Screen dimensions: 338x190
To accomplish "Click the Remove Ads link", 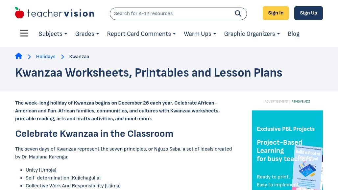I will pyautogui.click(x=301, y=102).
